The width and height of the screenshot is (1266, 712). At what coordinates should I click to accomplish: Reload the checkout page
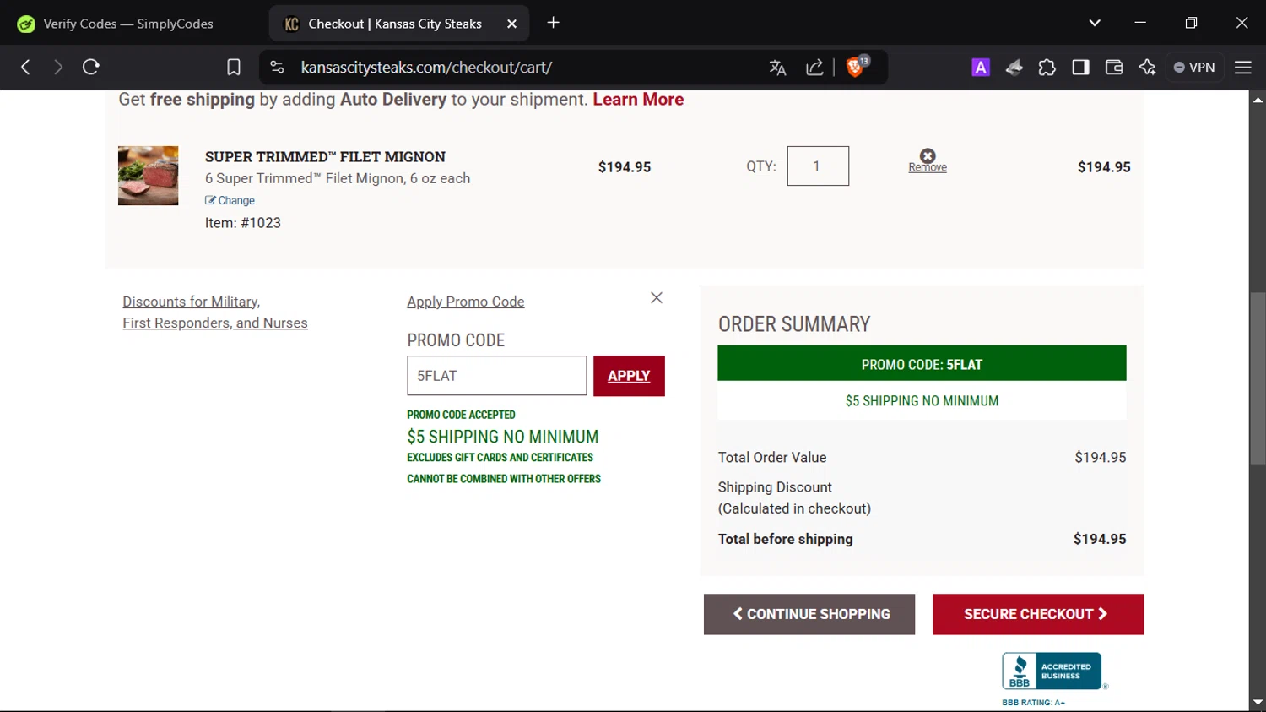click(91, 67)
